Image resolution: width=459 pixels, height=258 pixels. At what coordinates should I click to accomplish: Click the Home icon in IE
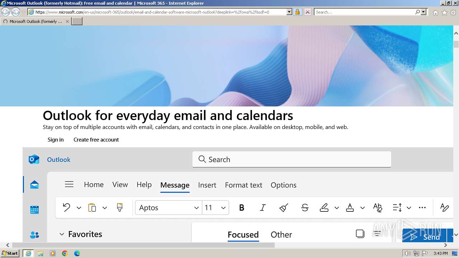click(435, 12)
